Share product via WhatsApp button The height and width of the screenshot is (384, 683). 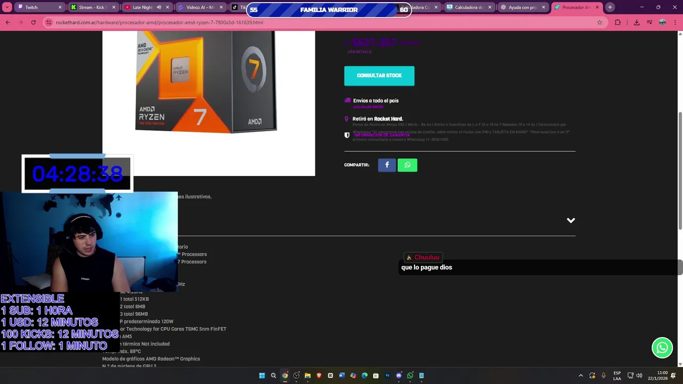click(x=408, y=165)
